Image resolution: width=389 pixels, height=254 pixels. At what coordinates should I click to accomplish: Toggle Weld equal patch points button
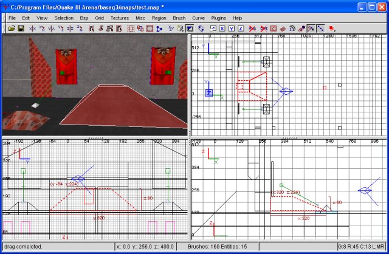coord(311,29)
